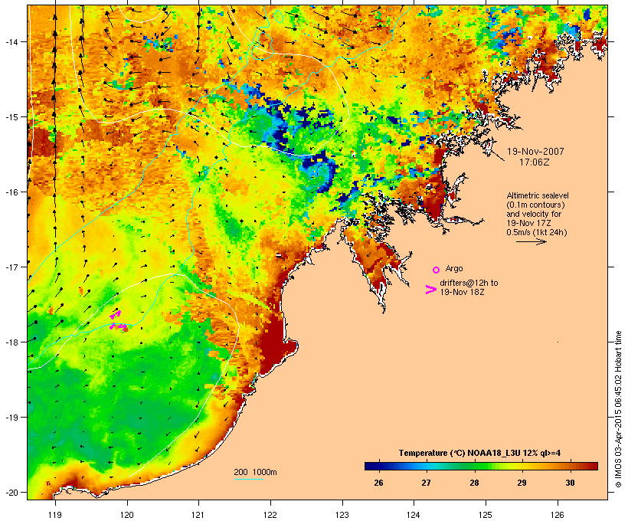Click the Temperature NOAA18_L3U colorbar title
The width and height of the screenshot is (628, 521).
[479, 453]
